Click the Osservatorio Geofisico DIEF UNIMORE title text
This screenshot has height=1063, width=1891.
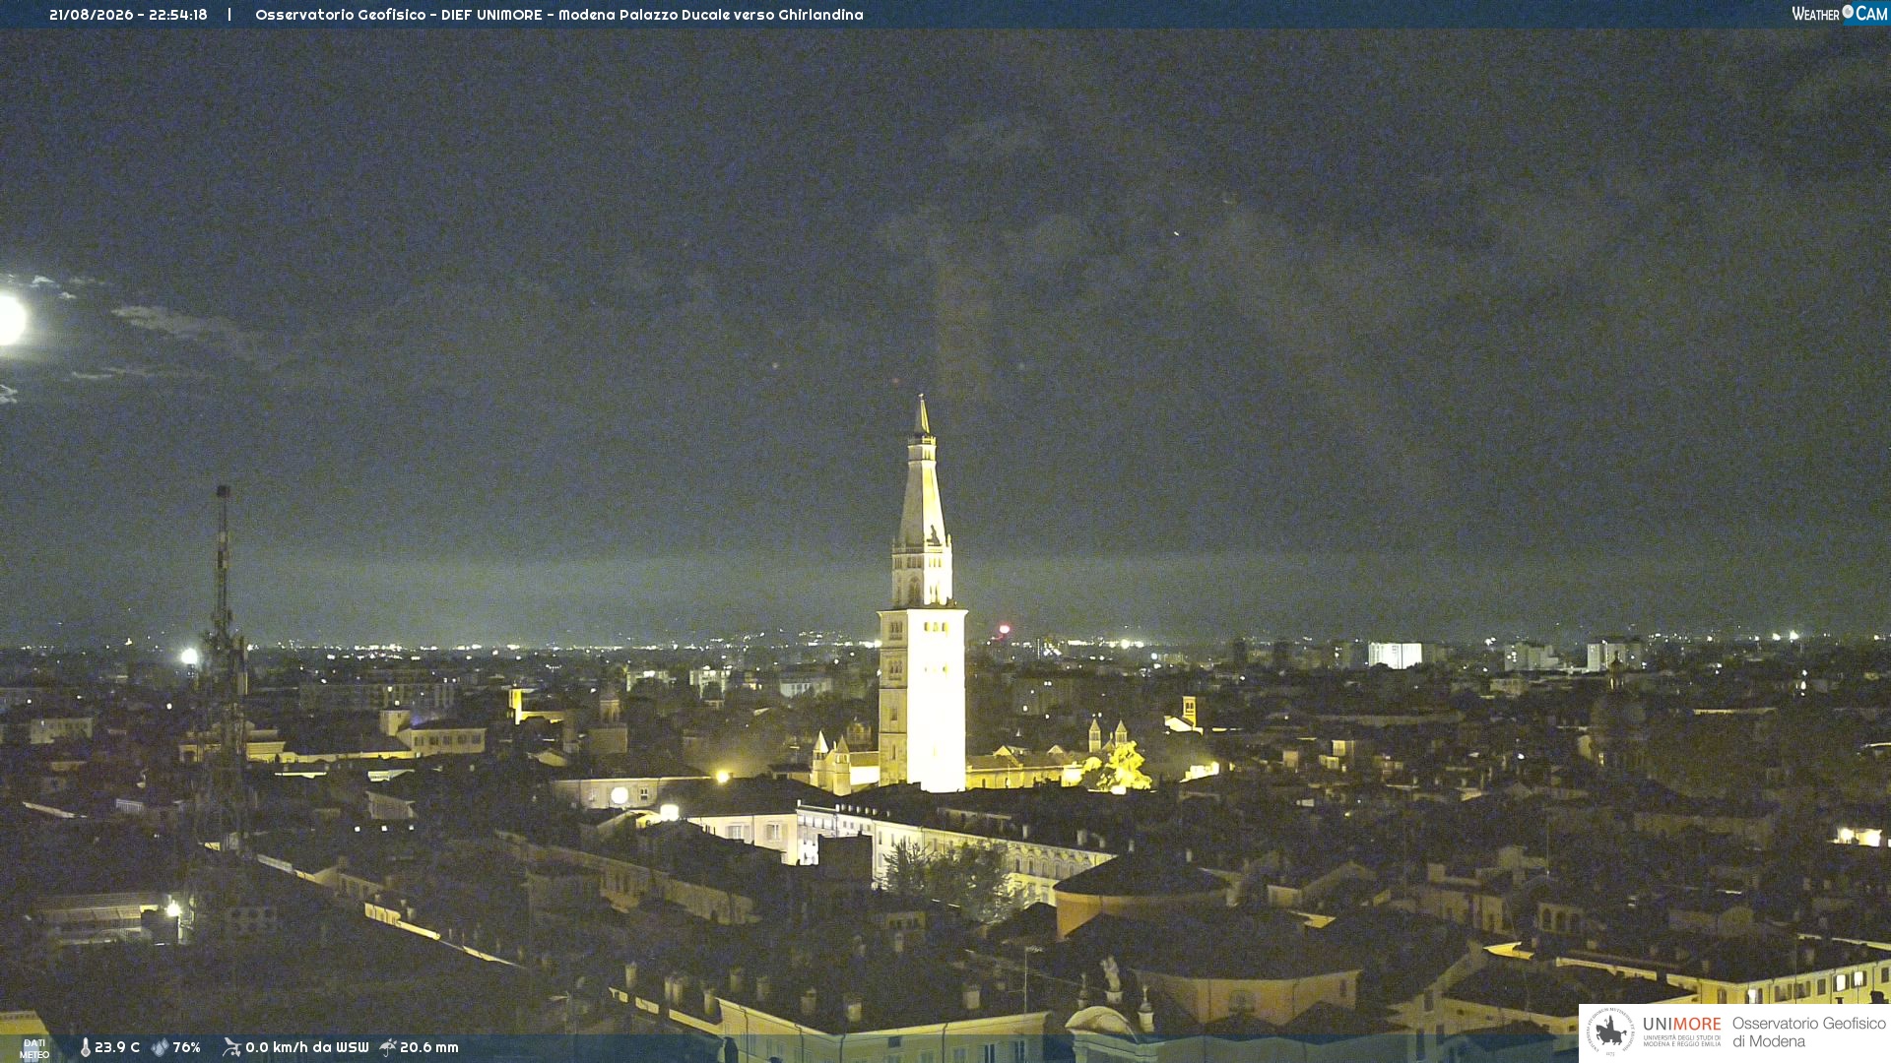pos(558,15)
